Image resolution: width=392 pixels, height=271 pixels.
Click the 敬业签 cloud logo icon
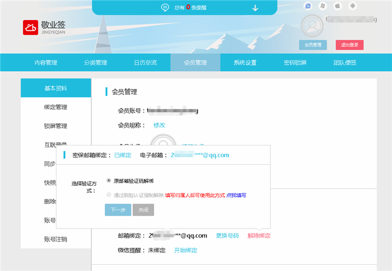click(x=30, y=27)
